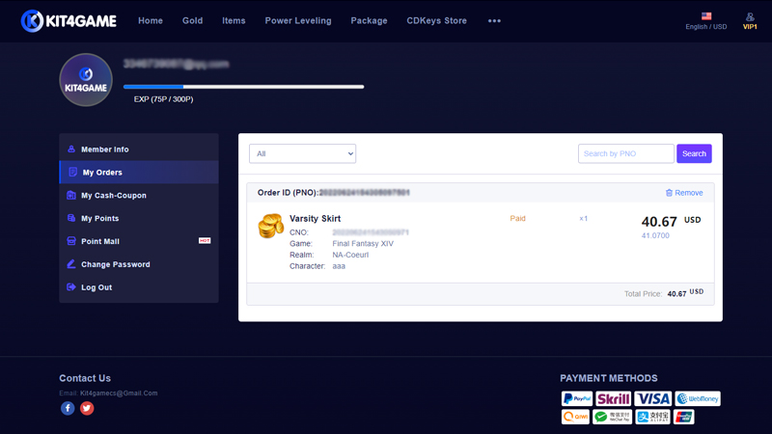Click the Final Fantasy XIV game text
The width and height of the screenshot is (772, 434).
(x=363, y=244)
